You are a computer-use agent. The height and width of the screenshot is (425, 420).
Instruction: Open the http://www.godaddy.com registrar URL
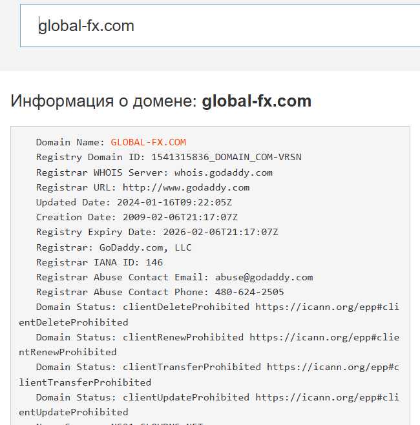[186, 187]
